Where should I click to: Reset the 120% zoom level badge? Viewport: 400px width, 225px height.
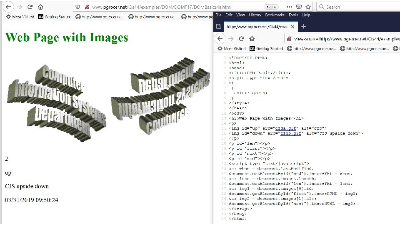click(x=271, y=7)
